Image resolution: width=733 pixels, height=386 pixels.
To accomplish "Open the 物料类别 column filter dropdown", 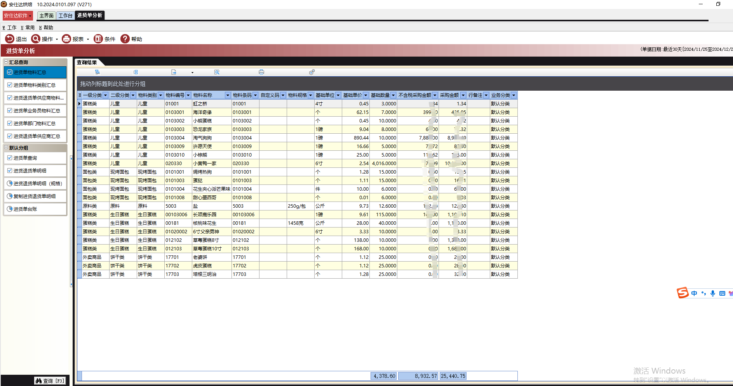I will (160, 95).
